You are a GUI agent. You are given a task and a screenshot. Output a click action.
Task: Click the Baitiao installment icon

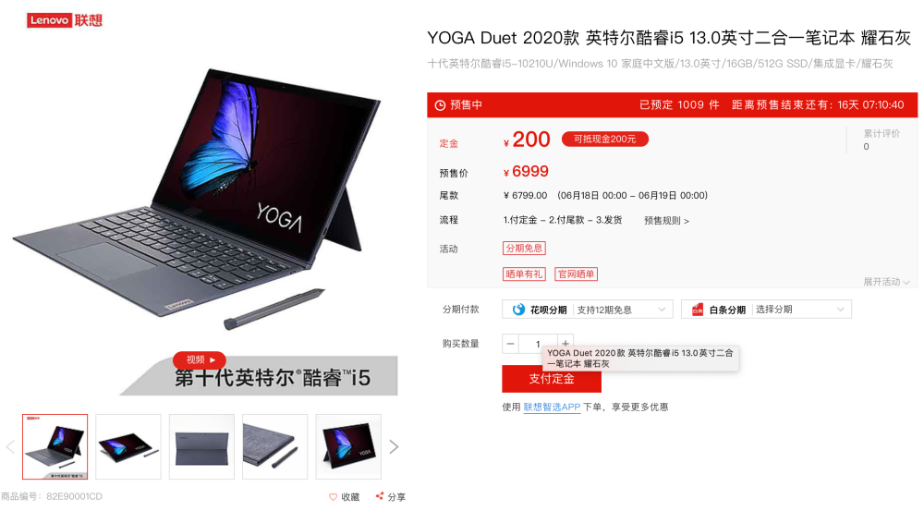698,310
